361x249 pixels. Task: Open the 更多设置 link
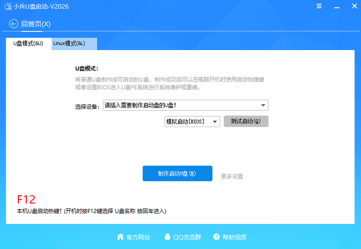click(232, 177)
